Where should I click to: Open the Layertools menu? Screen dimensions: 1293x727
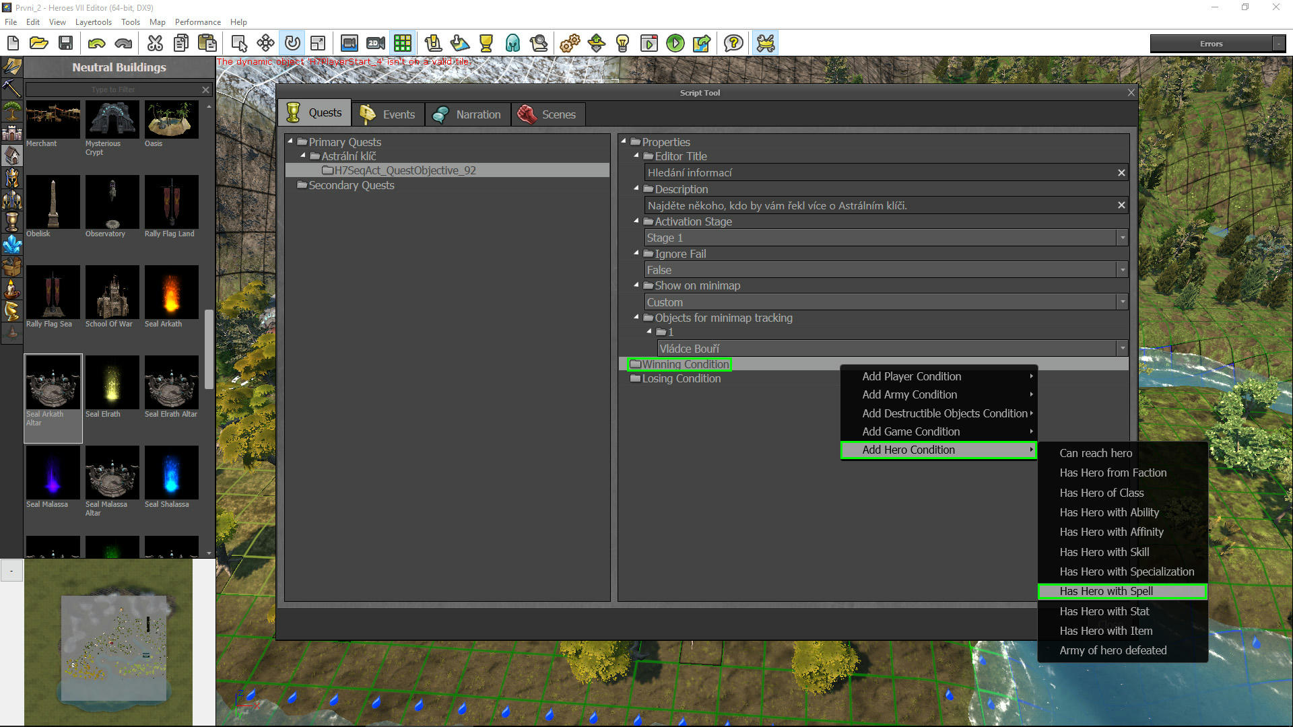pyautogui.click(x=94, y=22)
